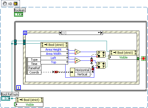Open the event case selector dropdown arrow
The image size is (148, 108).
[x=99, y=33]
